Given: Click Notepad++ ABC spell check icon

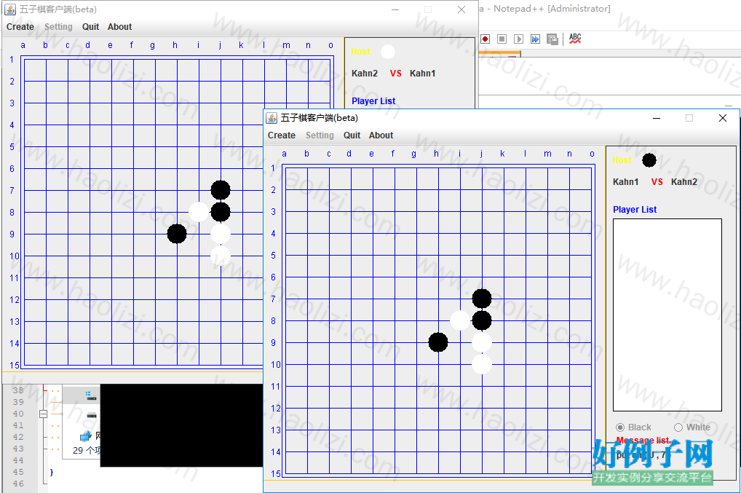Looking at the screenshot, I should point(574,39).
